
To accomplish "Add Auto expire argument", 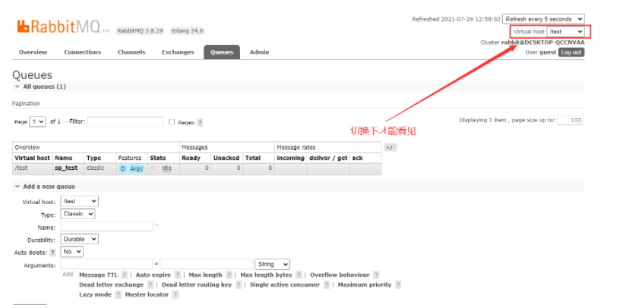I will click(x=153, y=275).
